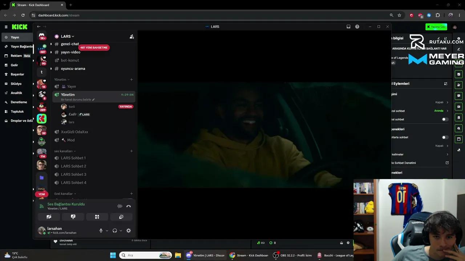Open Kick hamburger menu icon
The height and width of the screenshot is (261, 465).
pos(6,27)
